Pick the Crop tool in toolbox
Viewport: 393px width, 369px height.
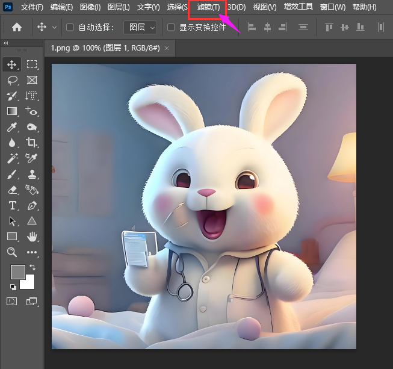point(32,143)
